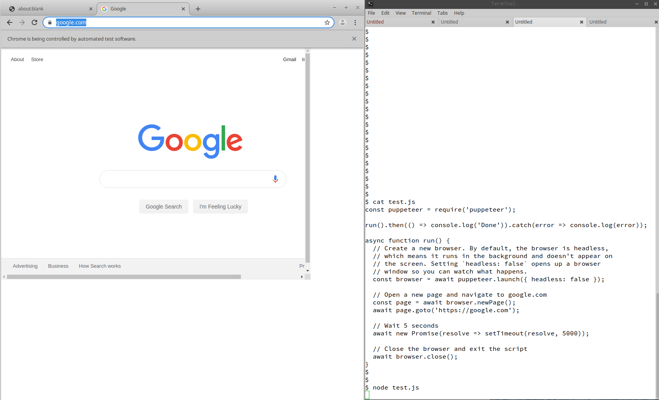Open the Gmail link
659x400 pixels.
click(x=290, y=60)
